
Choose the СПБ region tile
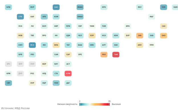20,17
